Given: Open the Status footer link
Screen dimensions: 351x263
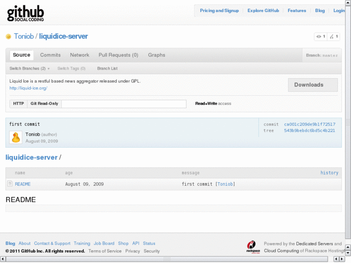Looking at the screenshot, I should pos(149,243).
